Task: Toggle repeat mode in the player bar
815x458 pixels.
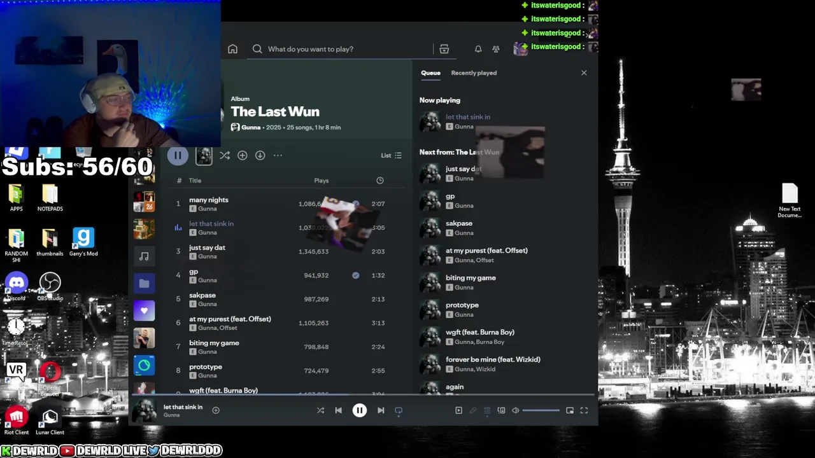Action: coord(399,411)
